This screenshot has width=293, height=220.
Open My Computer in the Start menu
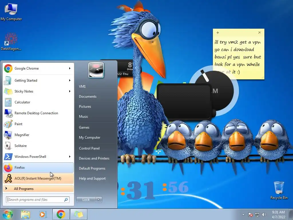tap(90, 137)
